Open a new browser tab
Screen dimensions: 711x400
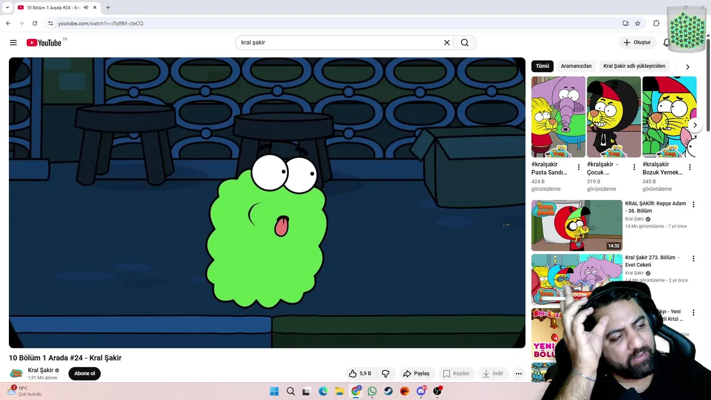click(x=108, y=8)
